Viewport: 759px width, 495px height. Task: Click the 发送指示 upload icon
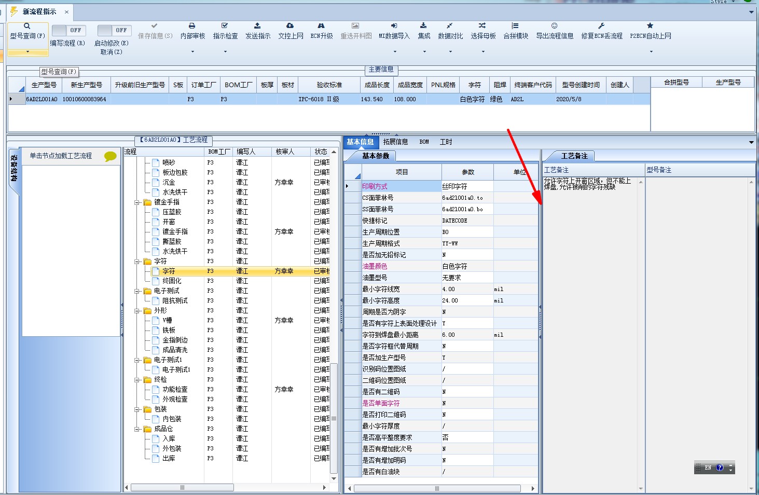[x=257, y=25]
